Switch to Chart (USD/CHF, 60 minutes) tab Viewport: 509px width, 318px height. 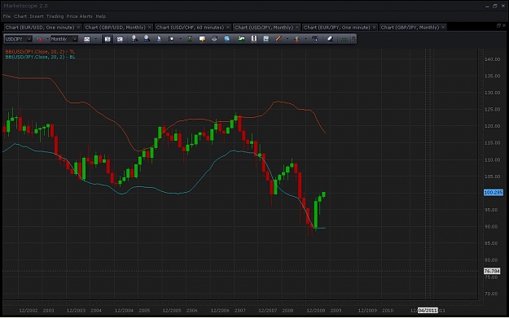click(x=190, y=27)
